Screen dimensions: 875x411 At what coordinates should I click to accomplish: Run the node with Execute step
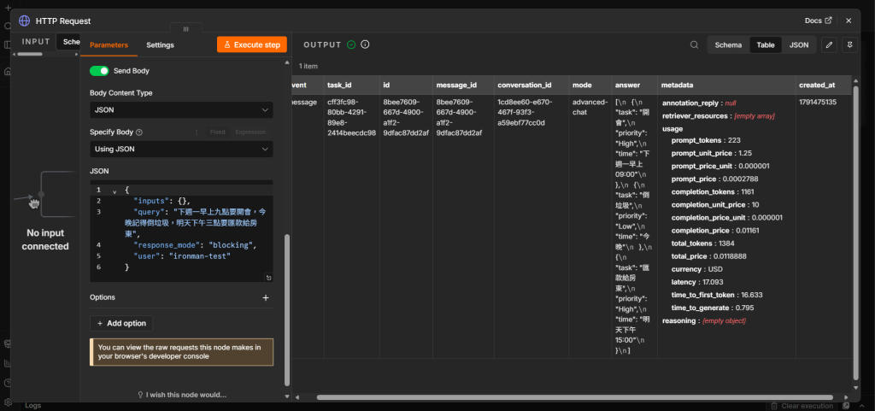point(252,44)
